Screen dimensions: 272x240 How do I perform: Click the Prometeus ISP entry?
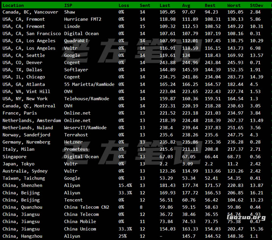[76, 149]
